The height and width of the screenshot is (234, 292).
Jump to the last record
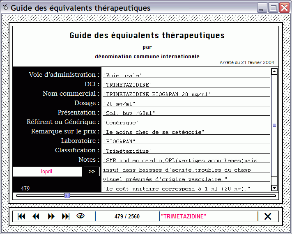click(66, 216)
